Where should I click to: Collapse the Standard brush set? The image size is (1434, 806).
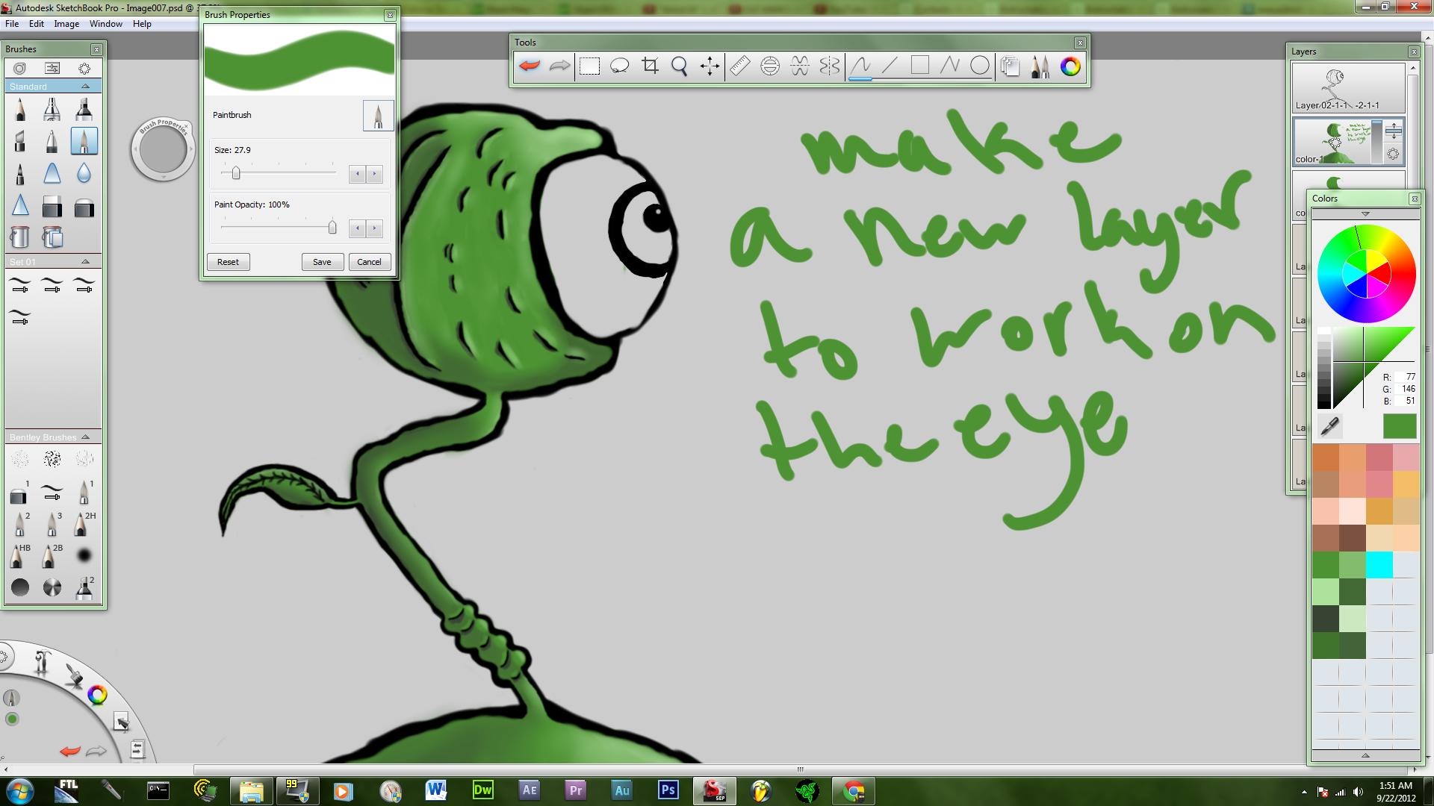point(85,87)
